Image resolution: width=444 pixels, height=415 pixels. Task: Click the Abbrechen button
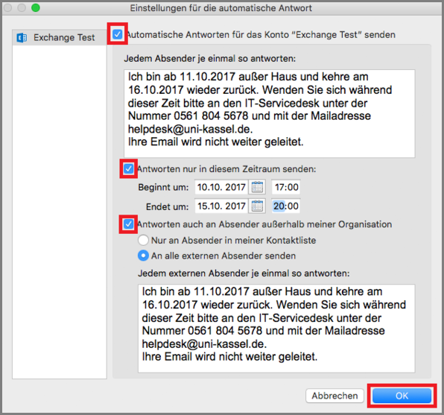point(334,396)
